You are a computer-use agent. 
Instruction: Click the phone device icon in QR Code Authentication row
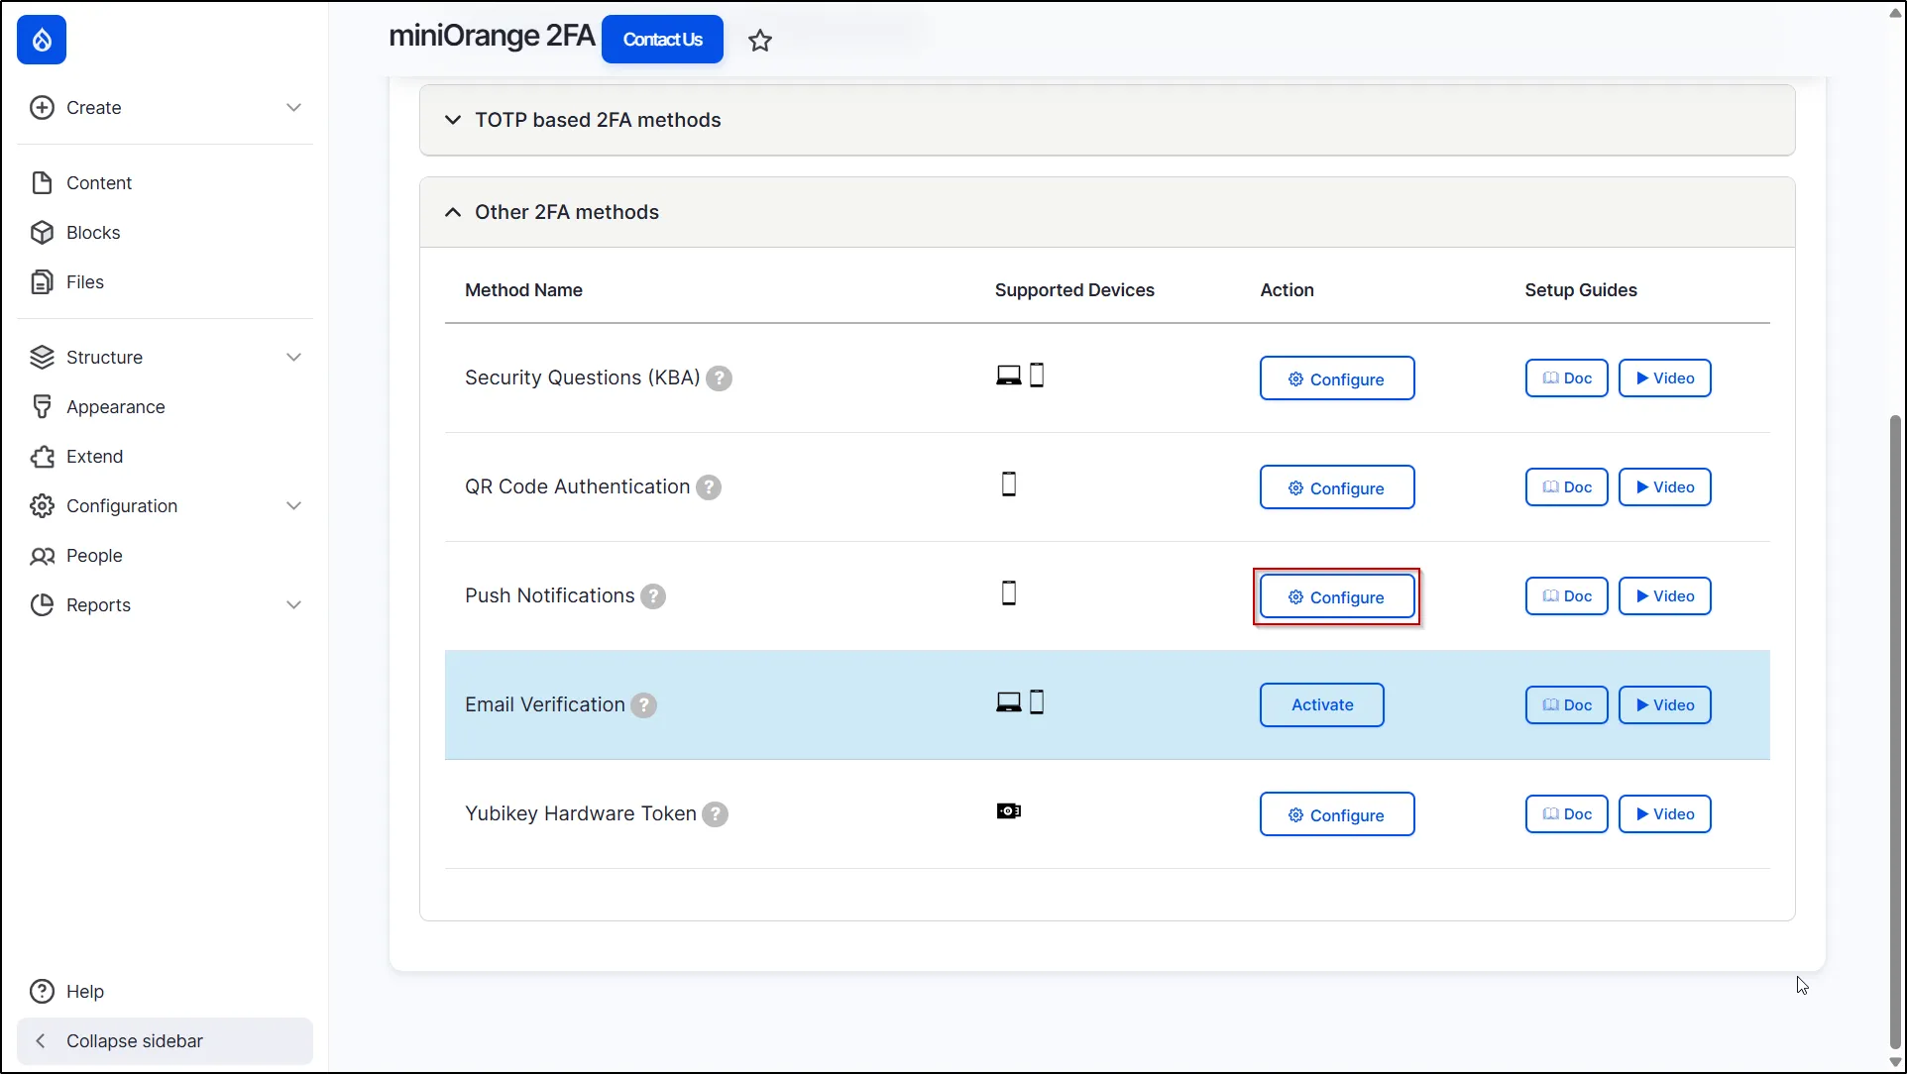pos(1009,484)
